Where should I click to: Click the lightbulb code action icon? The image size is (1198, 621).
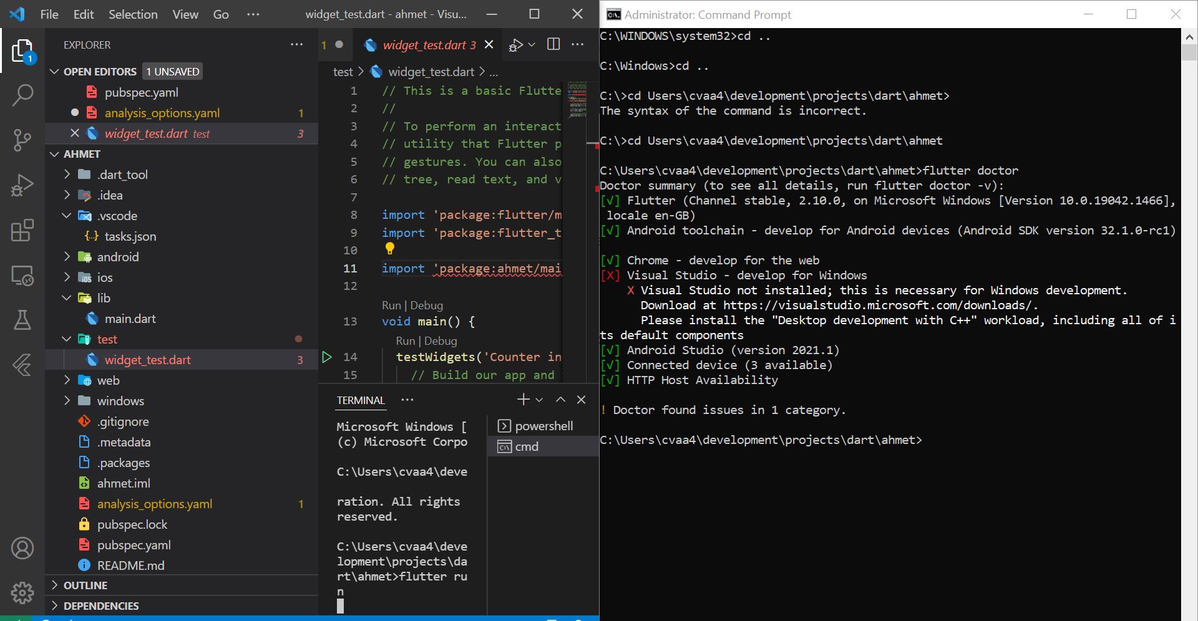[389, 249]
